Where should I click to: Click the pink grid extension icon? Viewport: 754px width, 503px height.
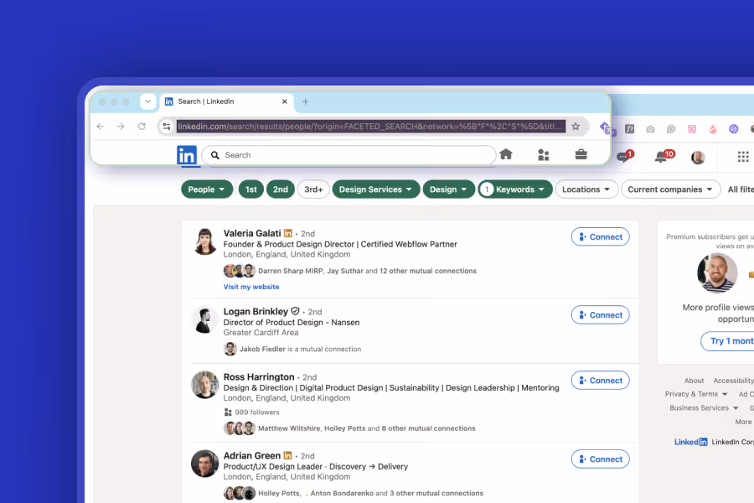[692, 129]
